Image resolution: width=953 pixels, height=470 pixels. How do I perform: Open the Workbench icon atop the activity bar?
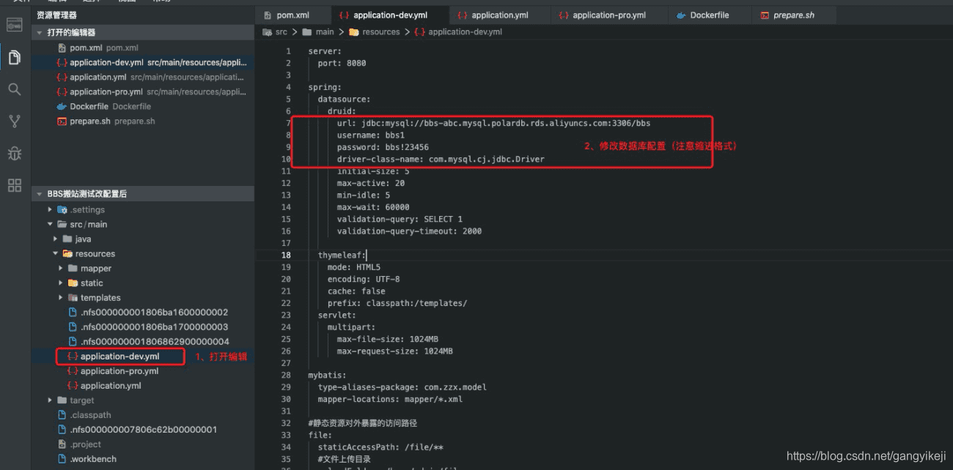tap(14, 25)
